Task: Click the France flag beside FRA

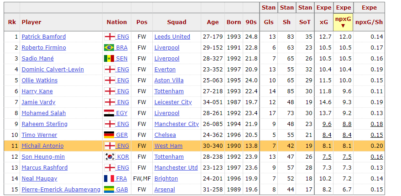Action: [x=109, y=178]
